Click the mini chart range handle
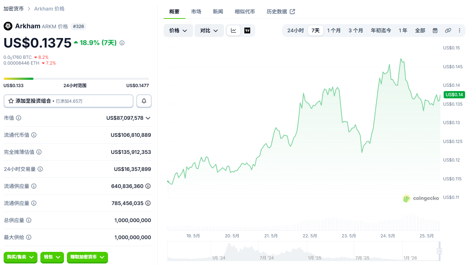Screen dimensions: 472x266 pyautogui.click(x=439, y=251)
